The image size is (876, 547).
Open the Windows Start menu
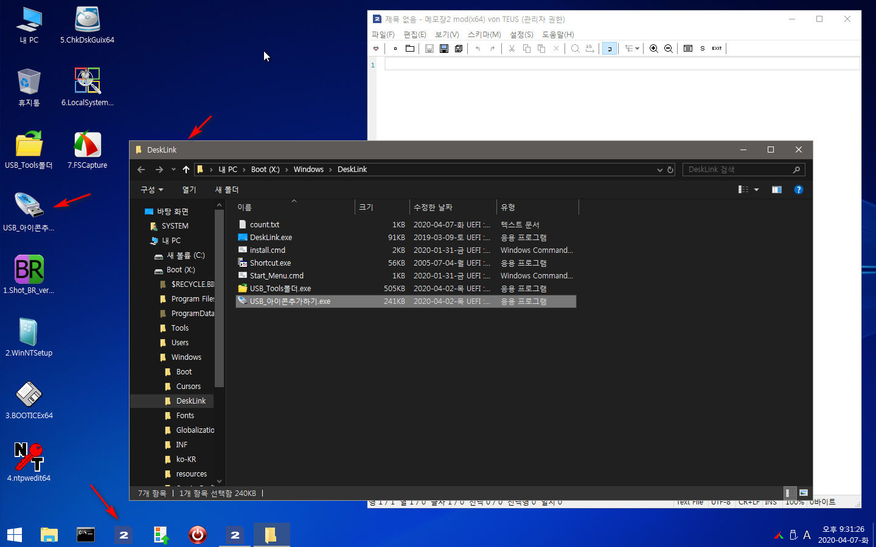tap(15, 535)
